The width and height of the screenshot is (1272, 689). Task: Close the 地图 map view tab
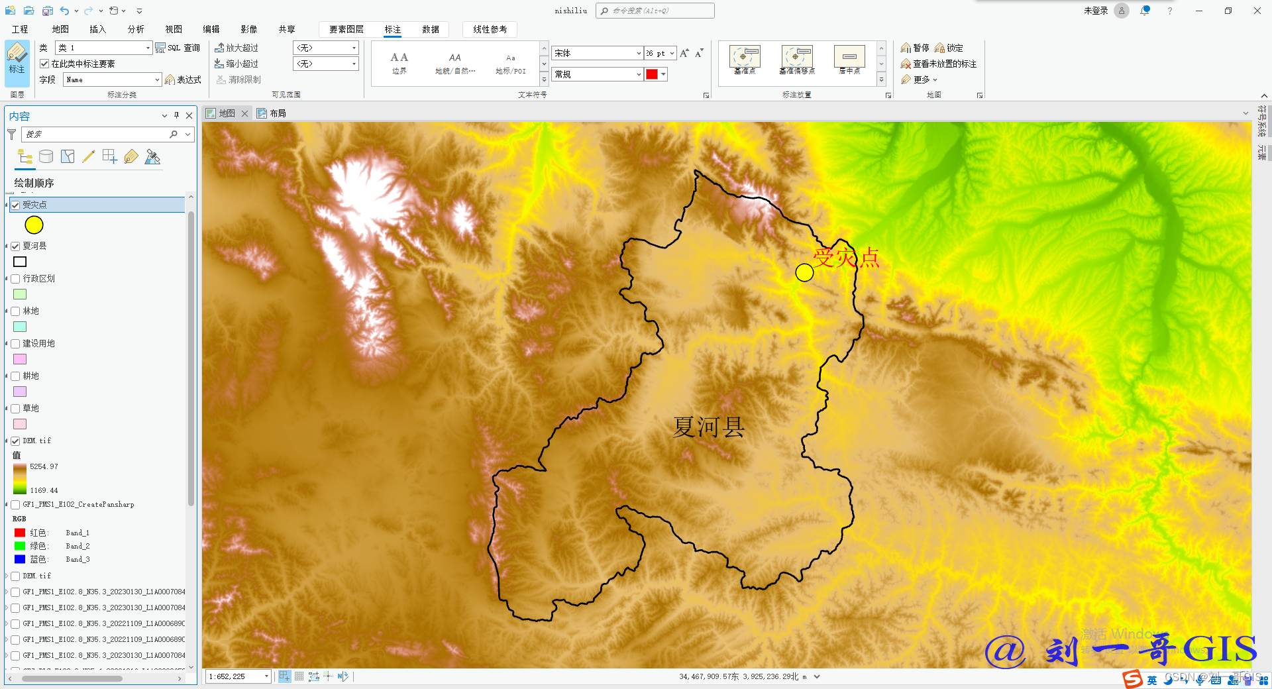coord(244,113)
